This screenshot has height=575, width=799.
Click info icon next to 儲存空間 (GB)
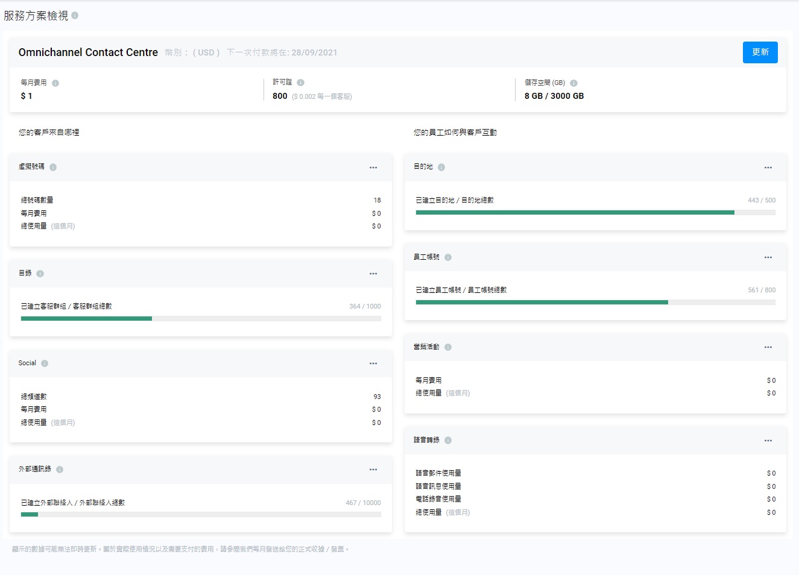coord(573,83)
